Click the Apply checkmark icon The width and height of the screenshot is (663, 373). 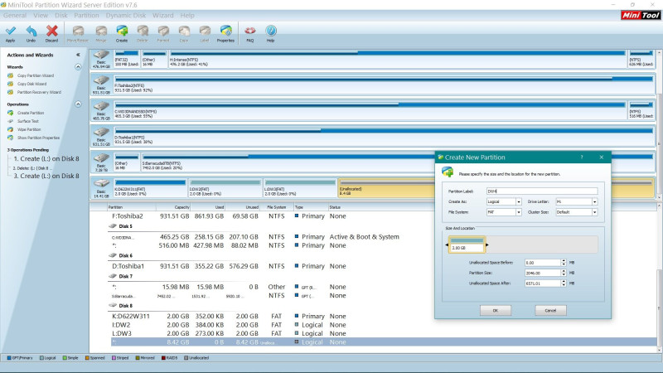[10, 31]
